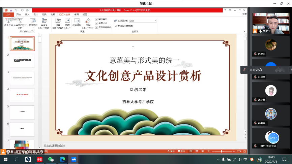This screenshot has height=164, width=292.
Task: Open WeChat from the taskbar
Action: [x=51, y=159]
